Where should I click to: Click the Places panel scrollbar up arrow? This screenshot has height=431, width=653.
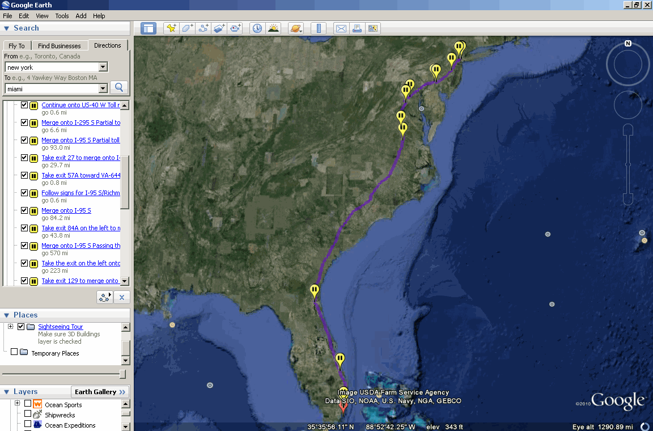(x=125, y=327)
